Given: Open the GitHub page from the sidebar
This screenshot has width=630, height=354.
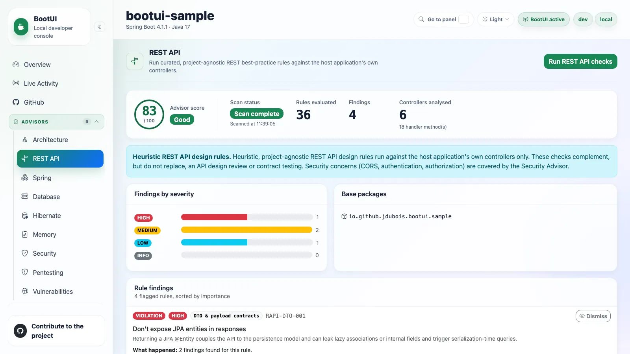Looking at the screenshot, I should [x=57, y=102].
